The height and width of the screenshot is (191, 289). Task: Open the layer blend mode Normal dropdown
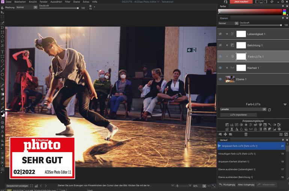pos(236,23)
